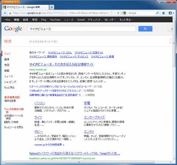Open the Yahoo password leak result
The width and height of the screenshot is (177, 165).
point(74,153)
